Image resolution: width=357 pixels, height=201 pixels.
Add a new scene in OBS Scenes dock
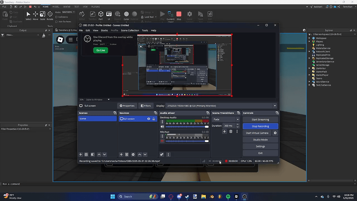[81, 155]
